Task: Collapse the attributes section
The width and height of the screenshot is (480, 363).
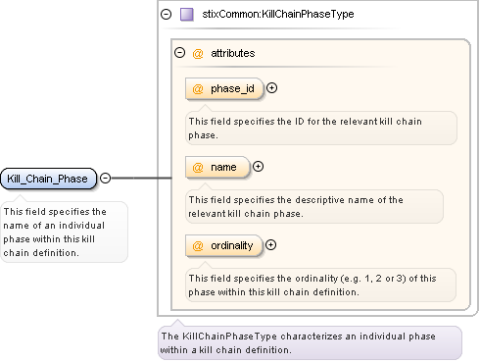Action: (179, 53)
